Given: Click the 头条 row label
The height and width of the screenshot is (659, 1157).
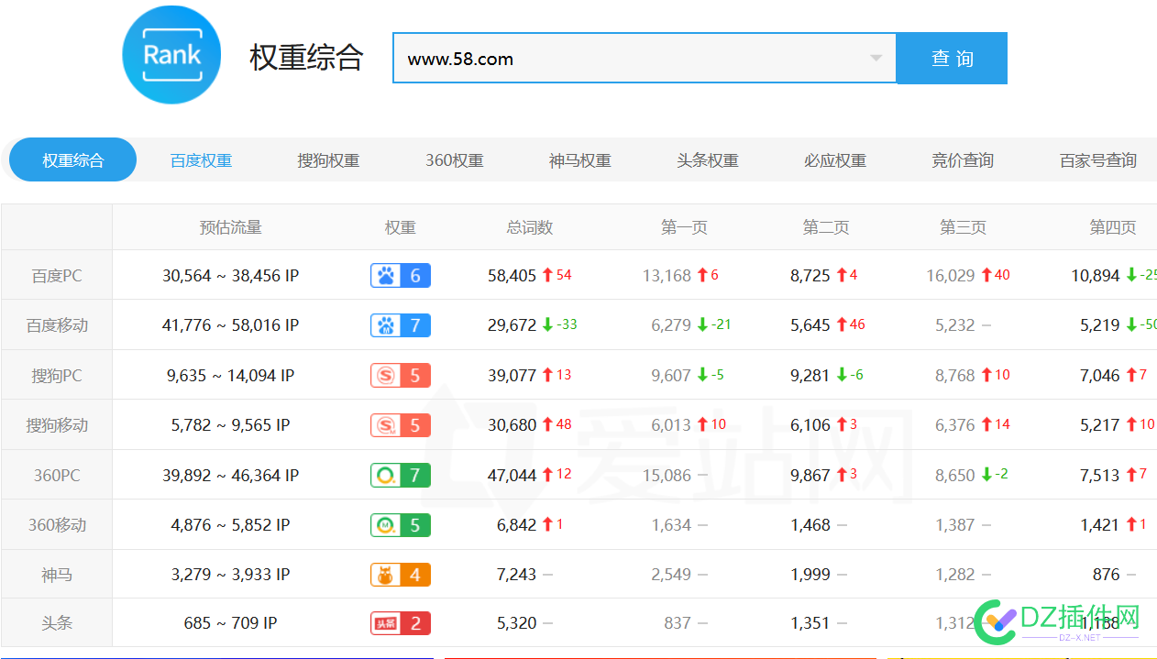Looking at the screenshot, I should 57,623.
